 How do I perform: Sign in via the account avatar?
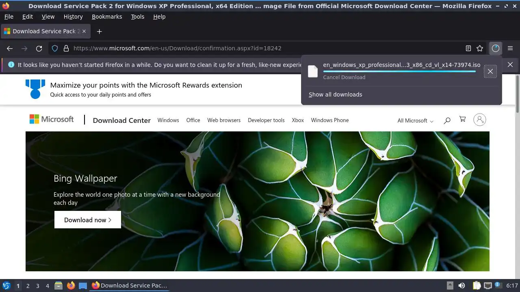[x=480, y=120]
